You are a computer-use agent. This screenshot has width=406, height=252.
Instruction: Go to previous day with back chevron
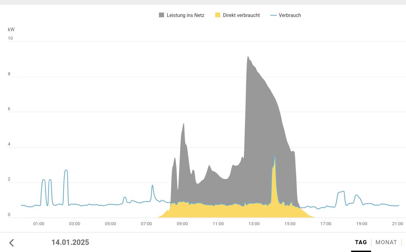(12, 243)
